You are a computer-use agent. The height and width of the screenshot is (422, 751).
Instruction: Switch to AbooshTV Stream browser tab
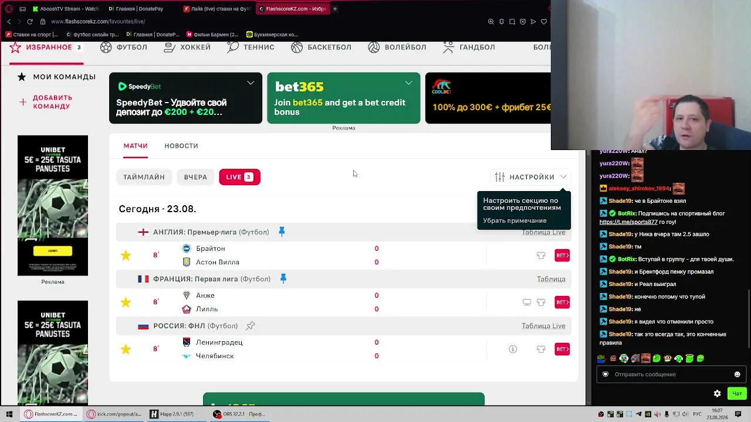click(66, 9)
